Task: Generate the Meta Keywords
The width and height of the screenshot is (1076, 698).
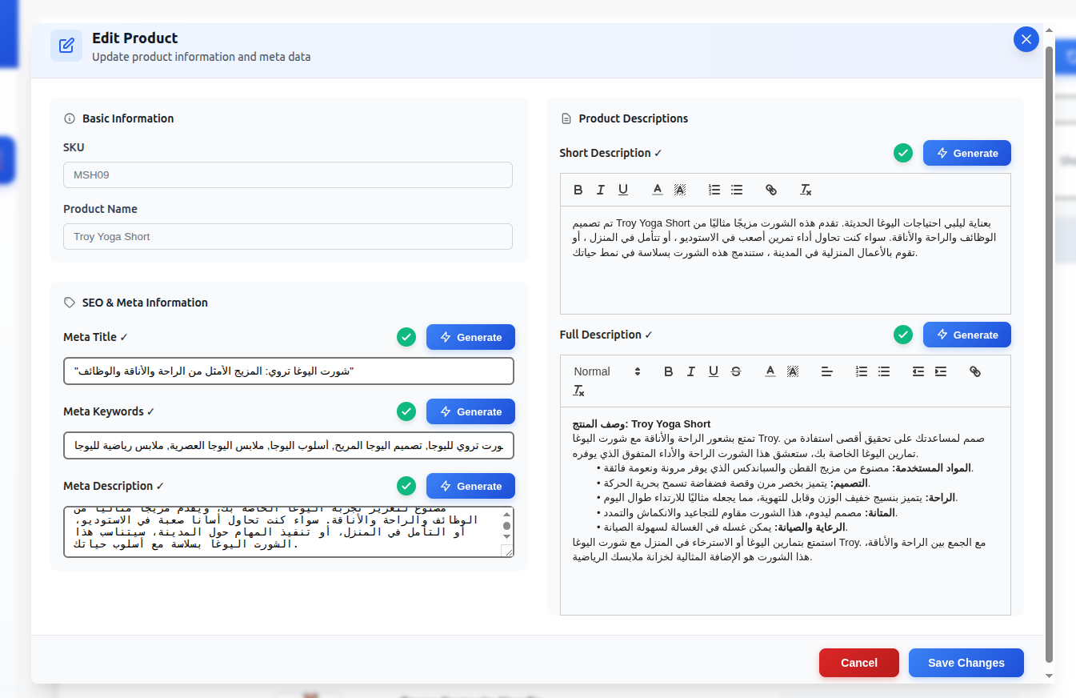Action: pos(470,411)
